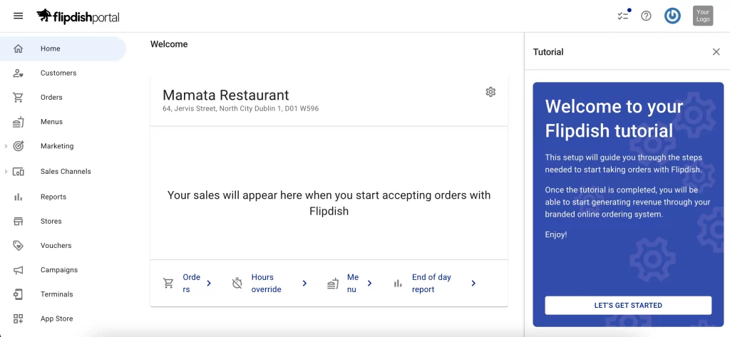730x337 pixels.
Task: Open the hamburger navigation menu
Action: pyautogui.click(x=18, y=16)
